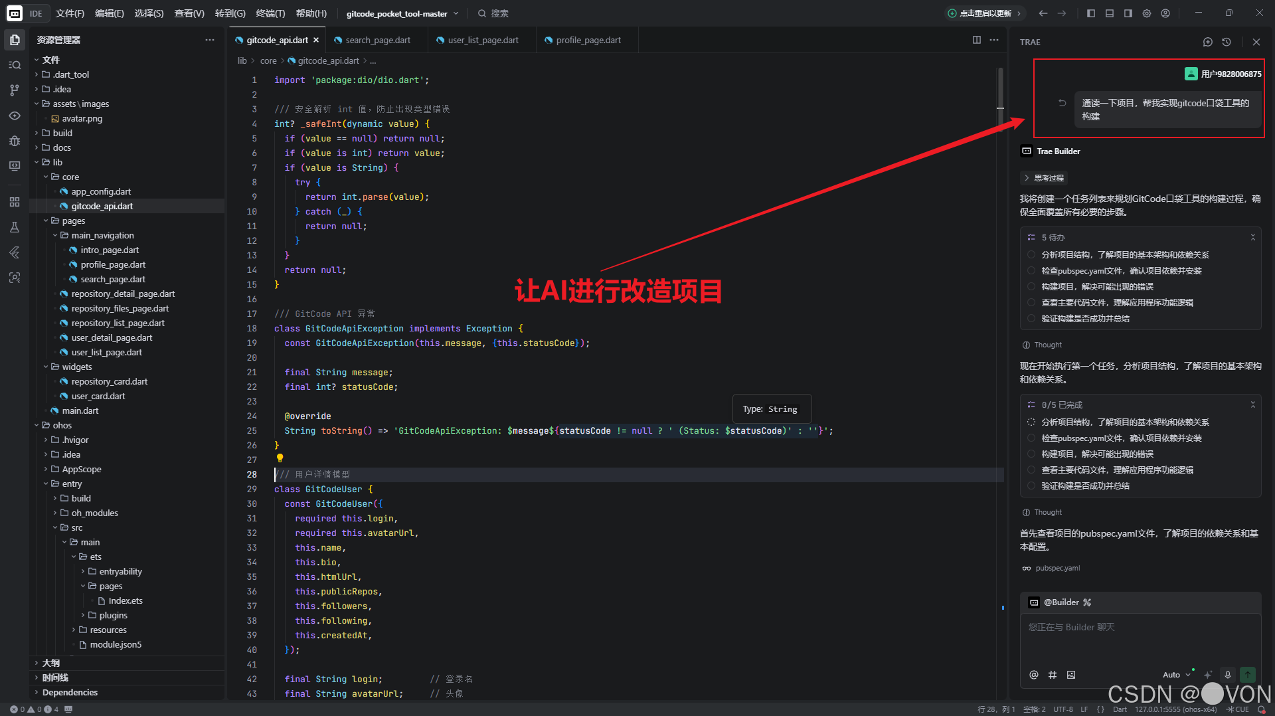Collapse the 5 待办 todo list card

click(1253, 237)
